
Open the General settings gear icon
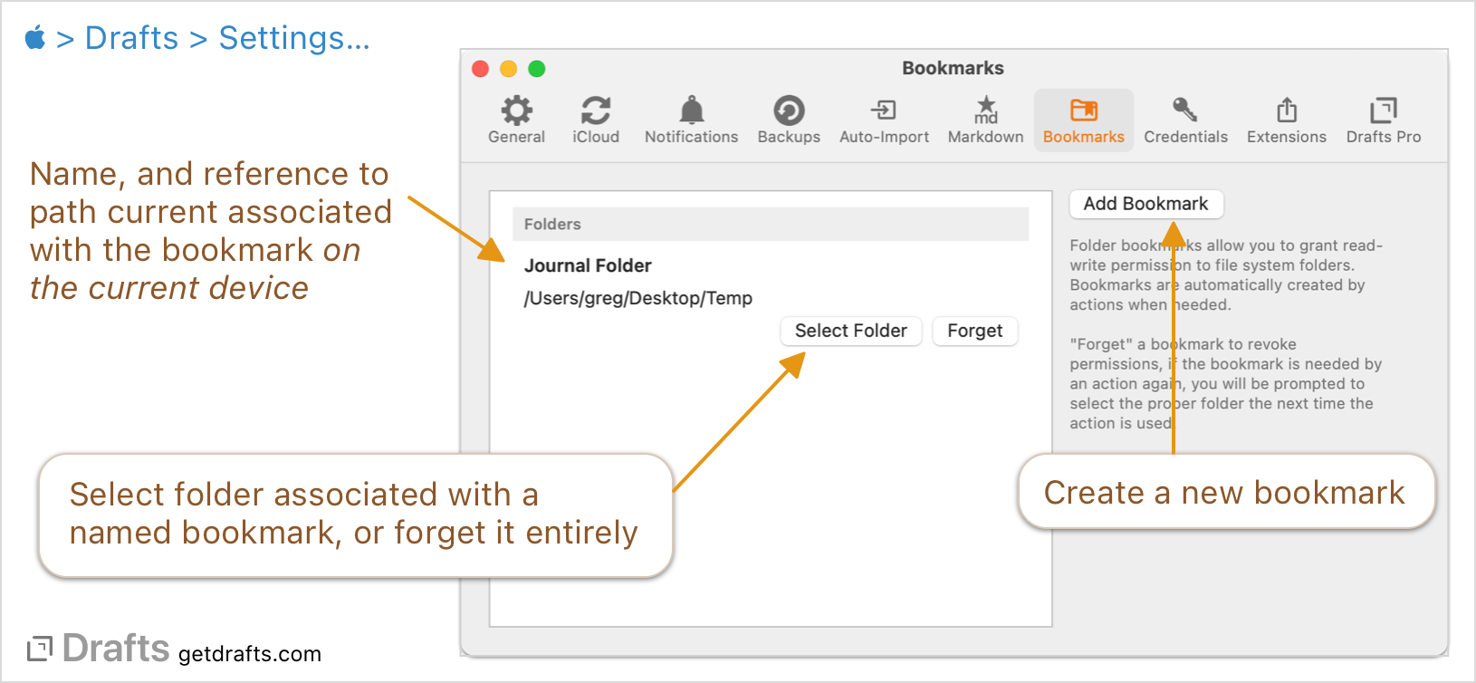[x=516, y=111]
